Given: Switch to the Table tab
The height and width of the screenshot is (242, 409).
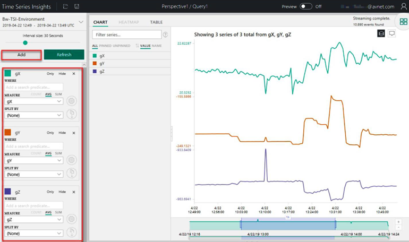Looking at the screenshot, I should (x=156, y=22).
